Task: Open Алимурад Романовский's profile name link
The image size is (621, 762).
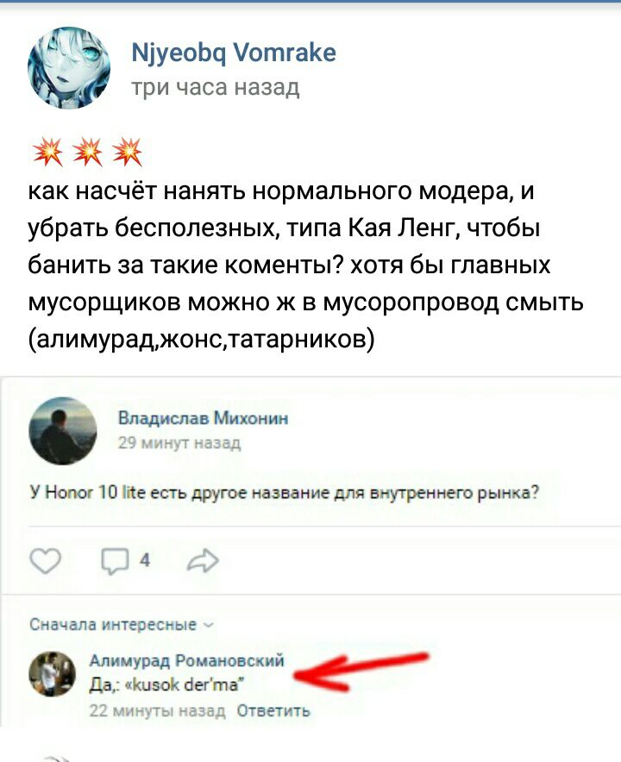Action: tap(187, 660)
